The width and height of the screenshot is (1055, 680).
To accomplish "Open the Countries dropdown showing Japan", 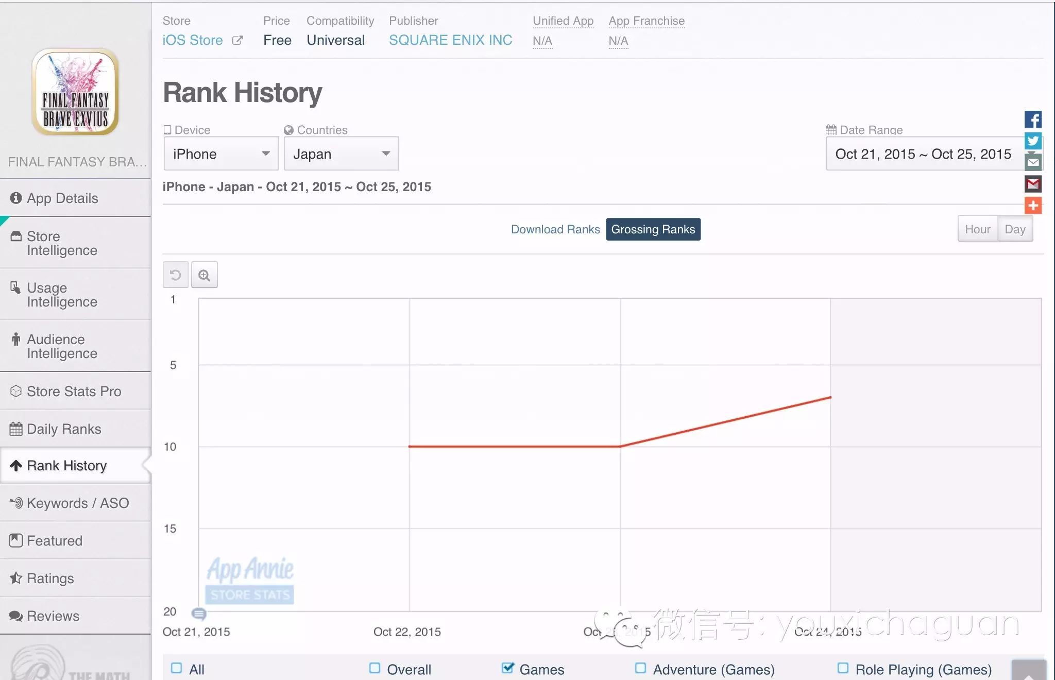I will pos(341,154).
